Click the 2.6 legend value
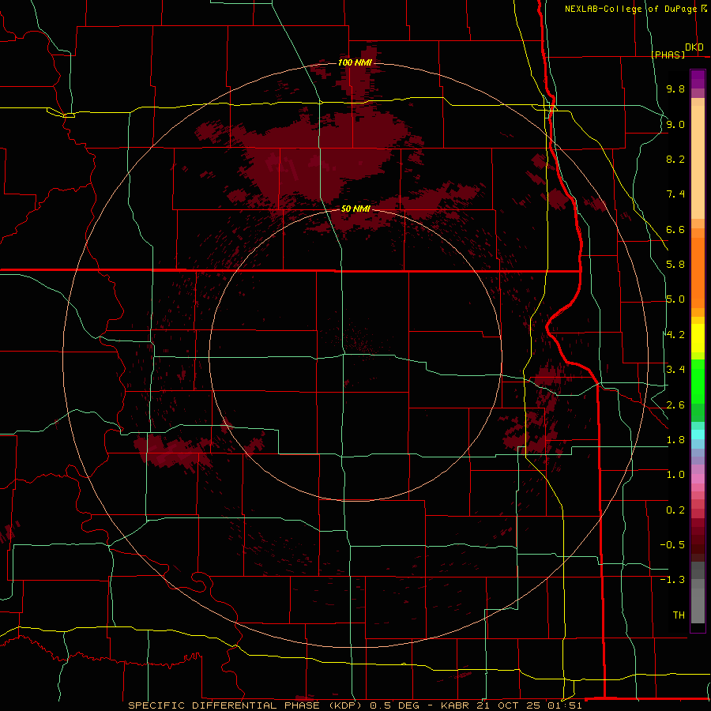This screenshot has width=711, height=711. click(x=675, y=405)
